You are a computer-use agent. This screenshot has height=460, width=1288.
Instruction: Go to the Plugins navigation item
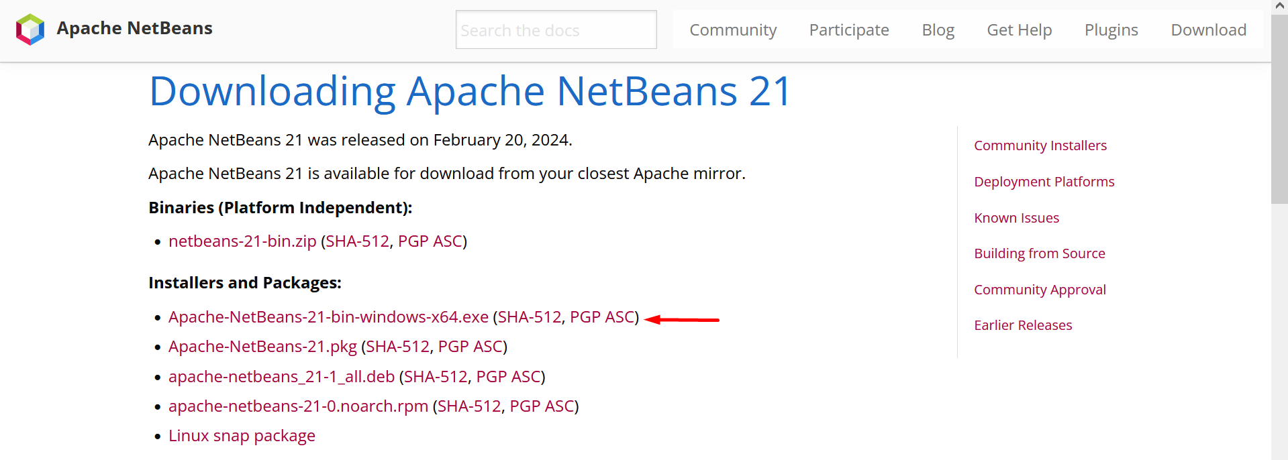(1111, 30)
